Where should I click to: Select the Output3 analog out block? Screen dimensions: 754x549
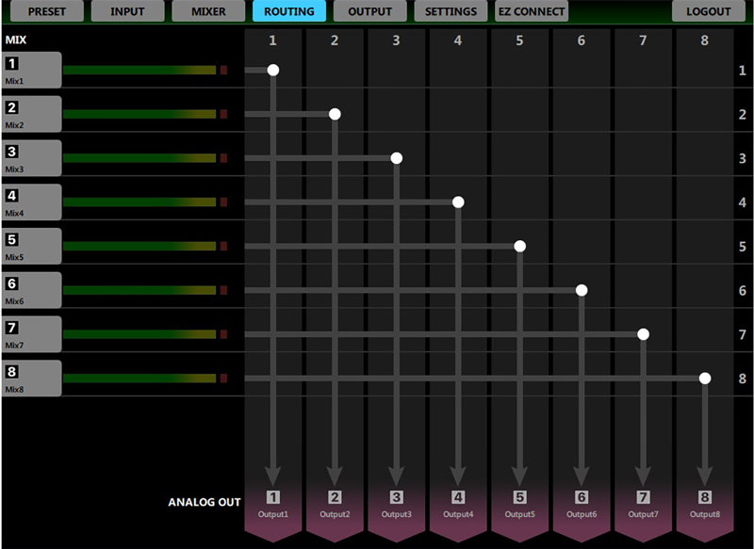point(397,507)
